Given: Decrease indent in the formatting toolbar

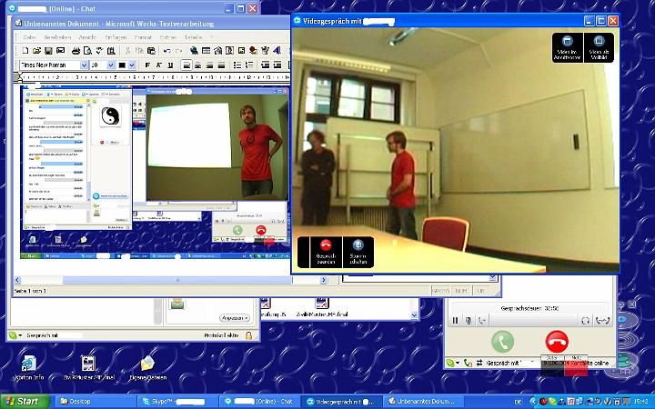Looking at the screenshot, I should [x=265, y=65].
